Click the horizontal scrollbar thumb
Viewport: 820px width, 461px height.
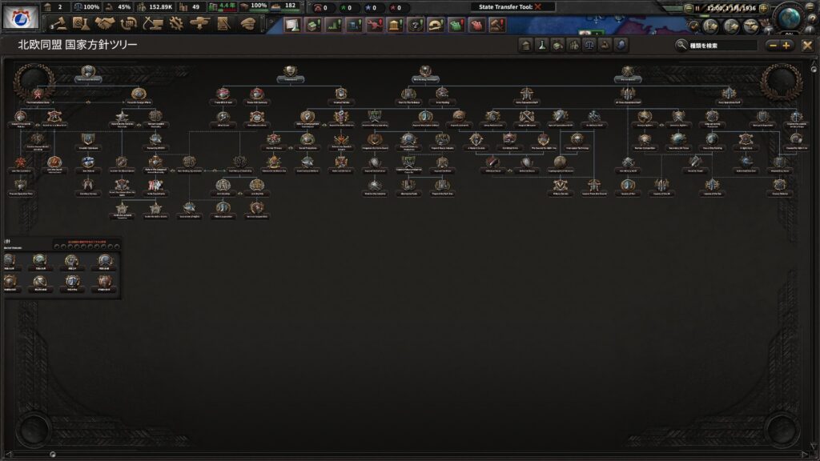(53, 455)
